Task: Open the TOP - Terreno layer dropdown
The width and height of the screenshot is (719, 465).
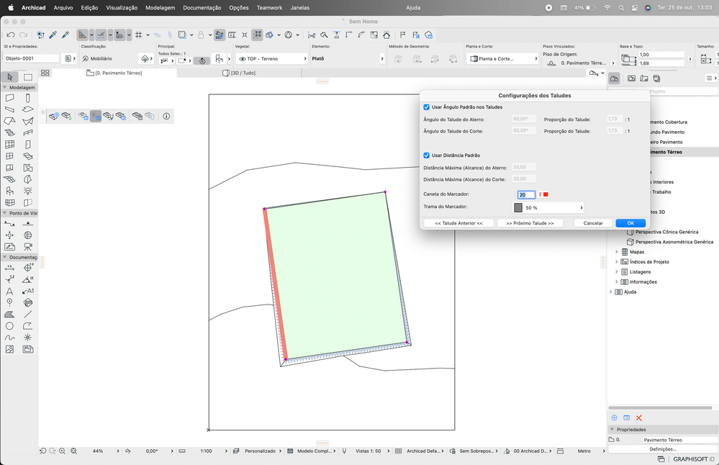Action: pos(271,59)
